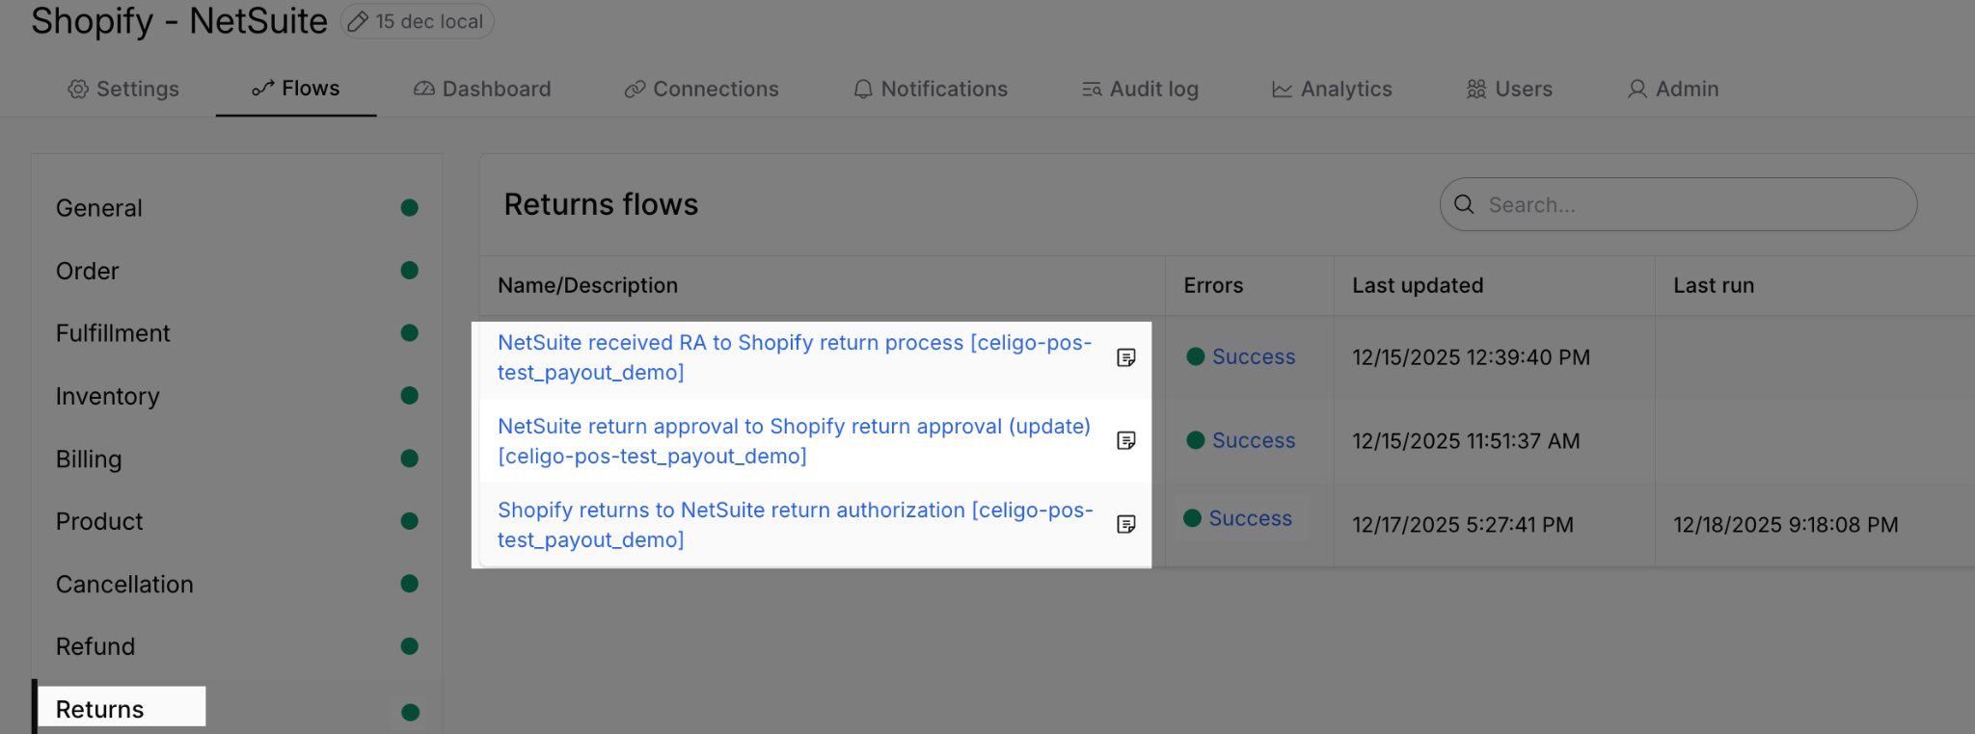Click the Admin person icon
The image size is (1975, 734).
click(1637, 89)
